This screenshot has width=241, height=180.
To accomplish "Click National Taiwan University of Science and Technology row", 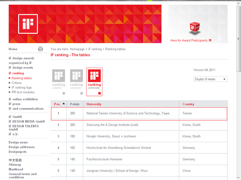I will [139, 113].
